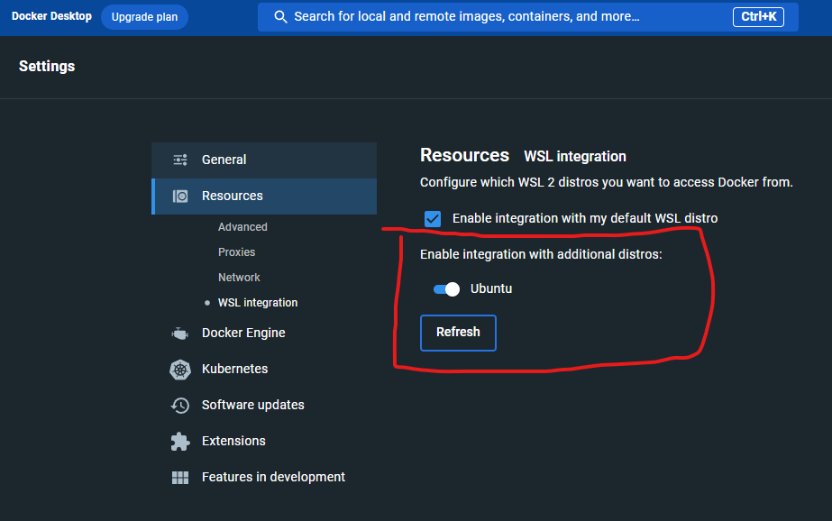
Task: Click the Software updates clock icon
Action: coord(179,405)
